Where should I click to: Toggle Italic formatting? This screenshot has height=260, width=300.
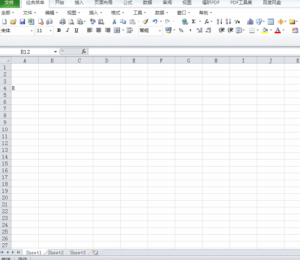(x=68, y=30)
